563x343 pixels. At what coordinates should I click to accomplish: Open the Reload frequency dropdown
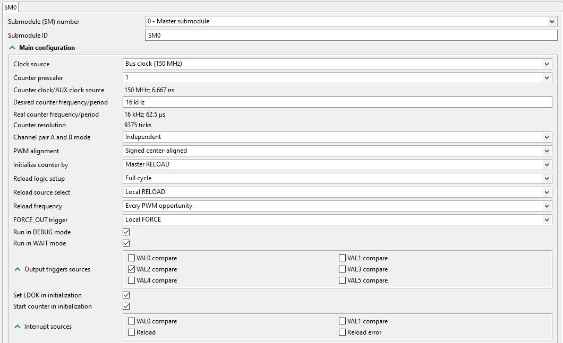coord(337,206)
